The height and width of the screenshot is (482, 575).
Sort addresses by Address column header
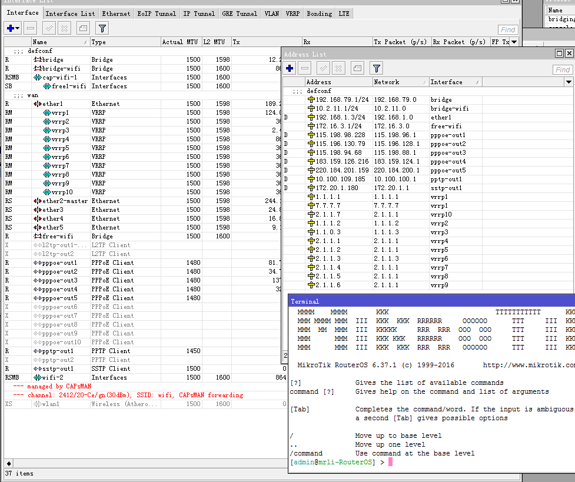click(338, 82)
